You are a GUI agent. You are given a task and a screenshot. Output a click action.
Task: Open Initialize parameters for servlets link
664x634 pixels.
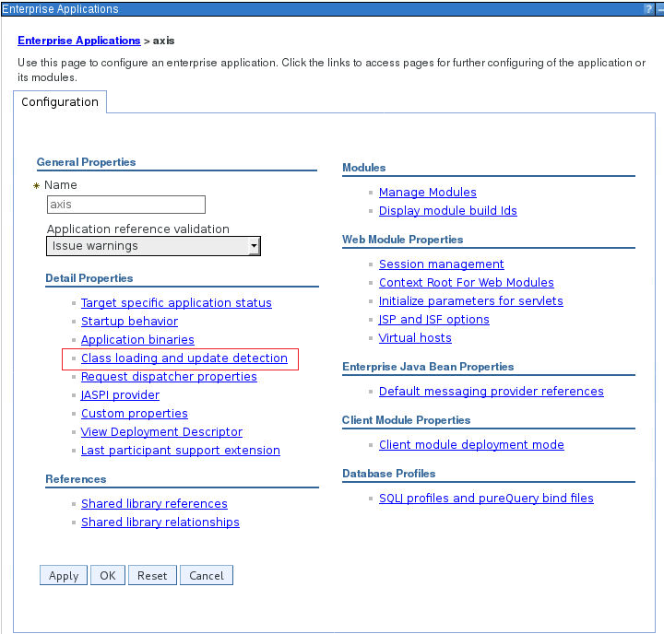(x=471, y=301)
